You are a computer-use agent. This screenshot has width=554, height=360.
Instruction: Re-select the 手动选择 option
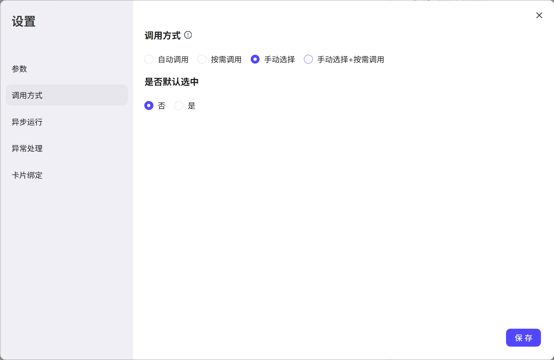point(255,59)
